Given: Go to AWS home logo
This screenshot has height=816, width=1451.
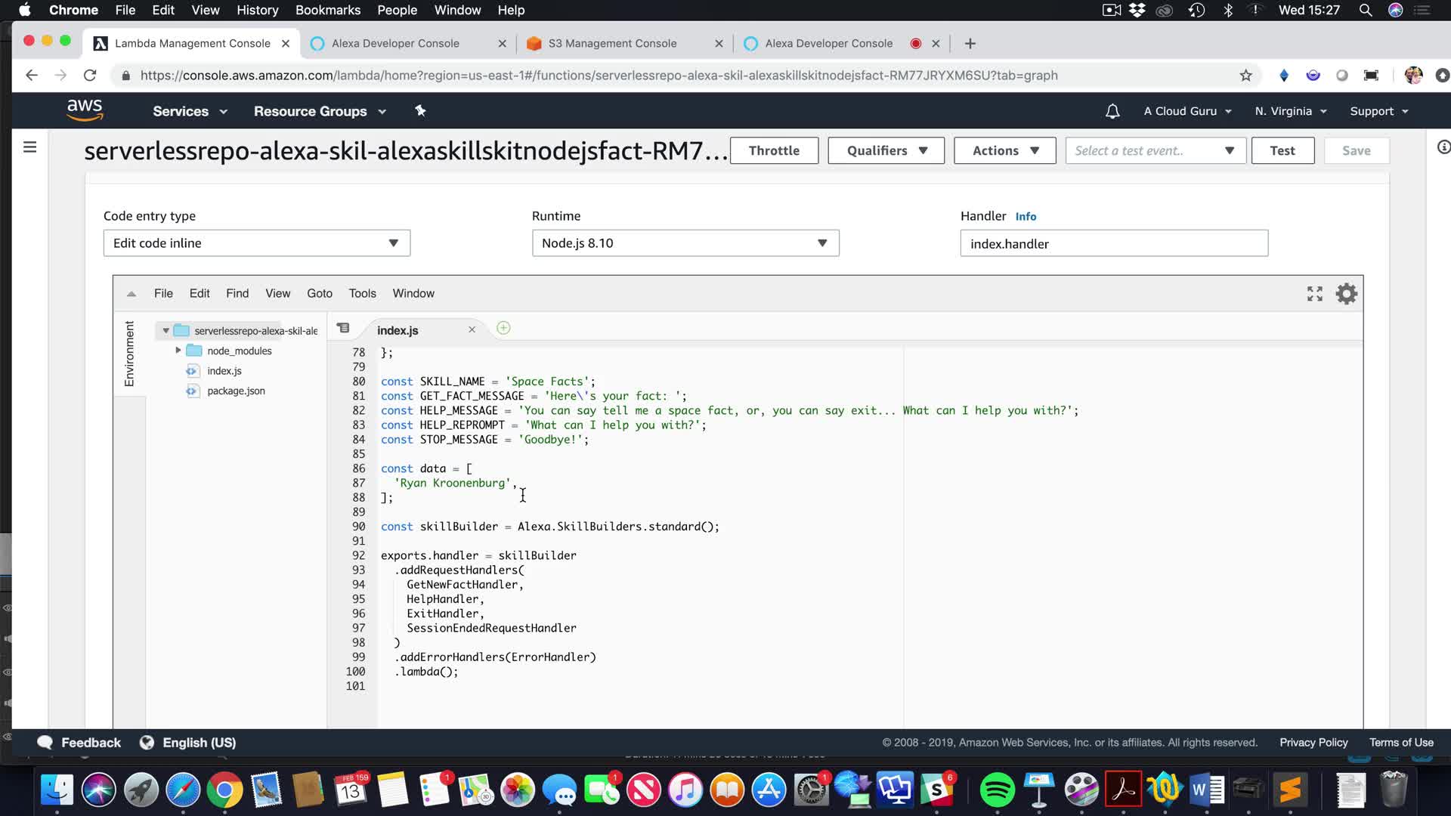Looking at the screenshot, I should 85,110.
